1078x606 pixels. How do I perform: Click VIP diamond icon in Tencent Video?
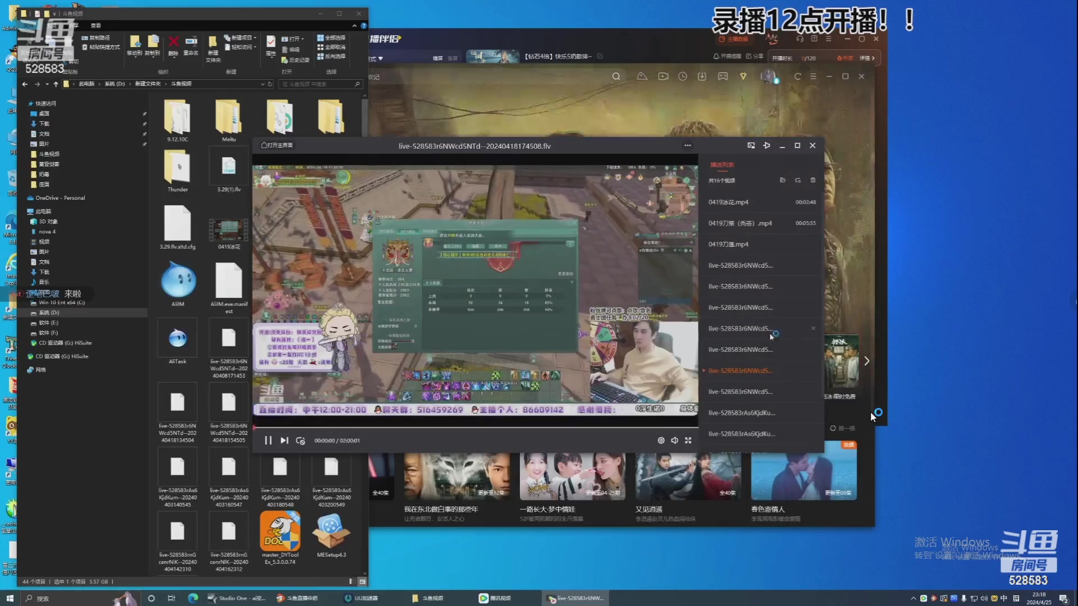tap(743, 76)
